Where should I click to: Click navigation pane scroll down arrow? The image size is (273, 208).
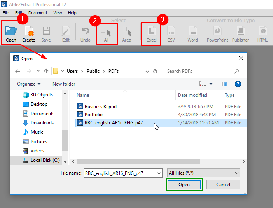pyautogui.click(x=65, y=161)
